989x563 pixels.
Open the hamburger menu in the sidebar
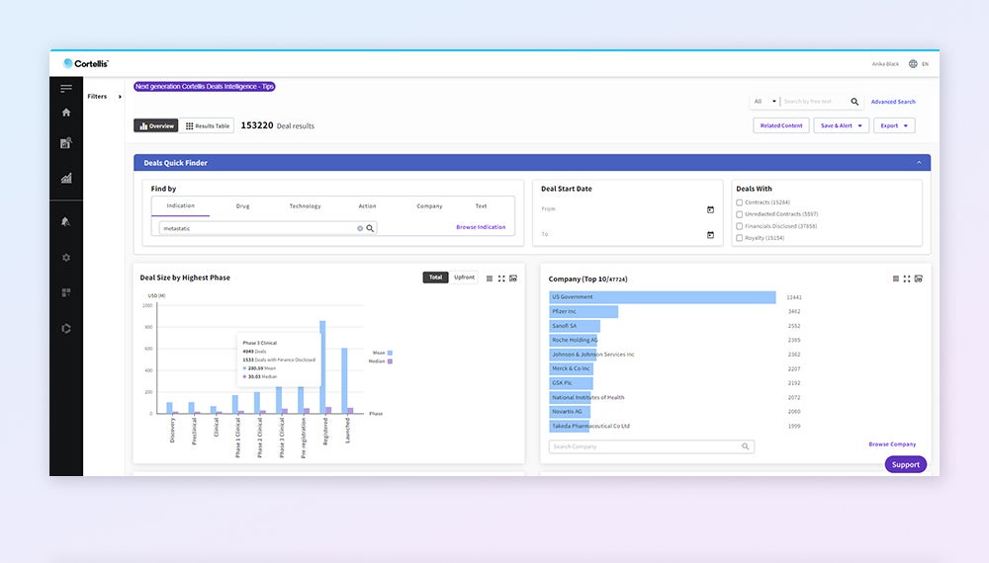coord(66,89)
